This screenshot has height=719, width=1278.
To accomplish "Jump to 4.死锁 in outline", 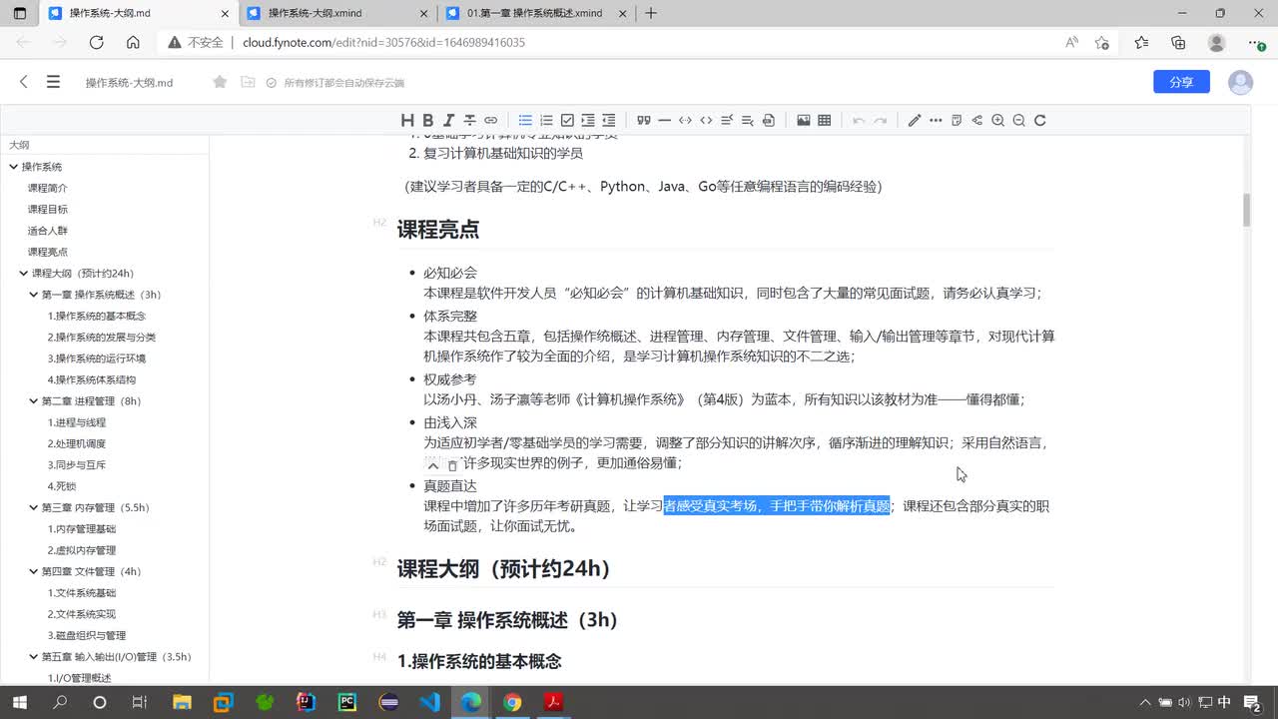I will [x=62, y=486].
